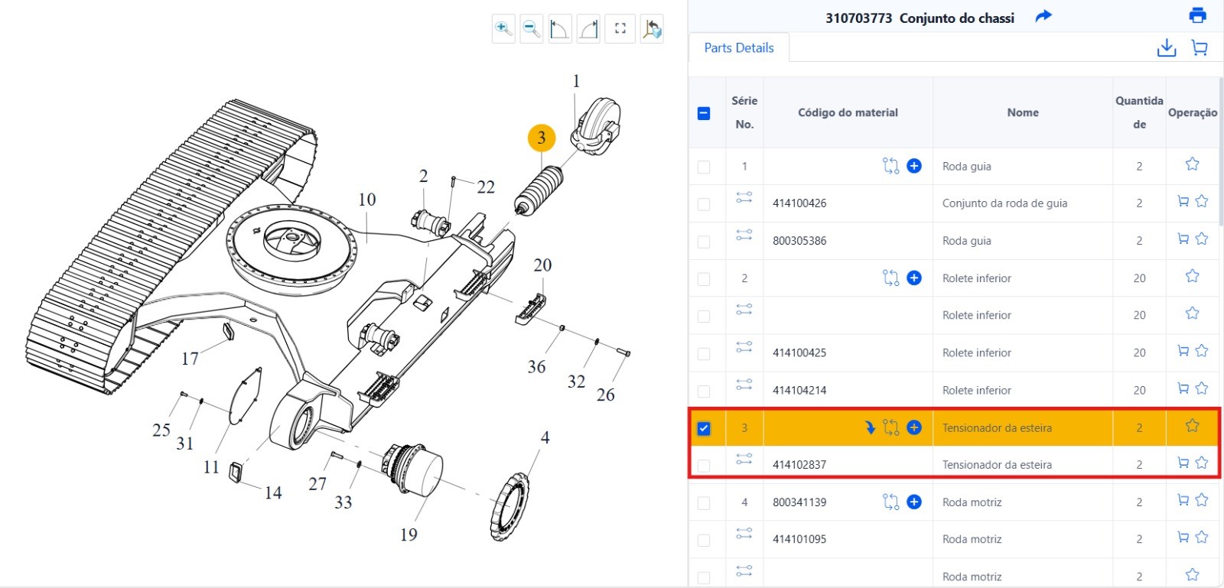The width and height of the screenshot is (1224, 588).
Task: Rotate the diagram clockwise
Action: pyautogui.click(x=588, y=29)
